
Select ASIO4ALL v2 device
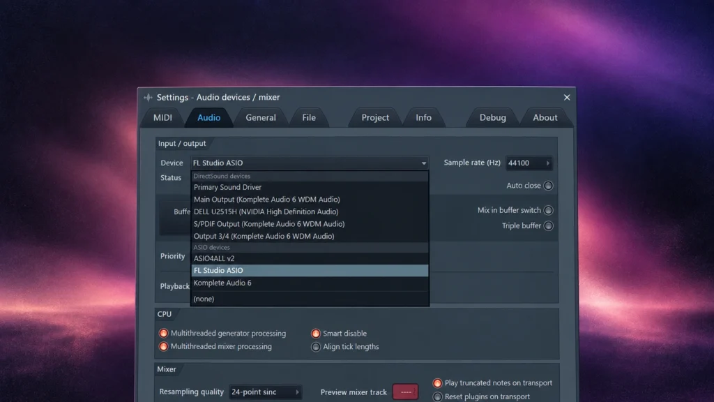pos(310,258)
